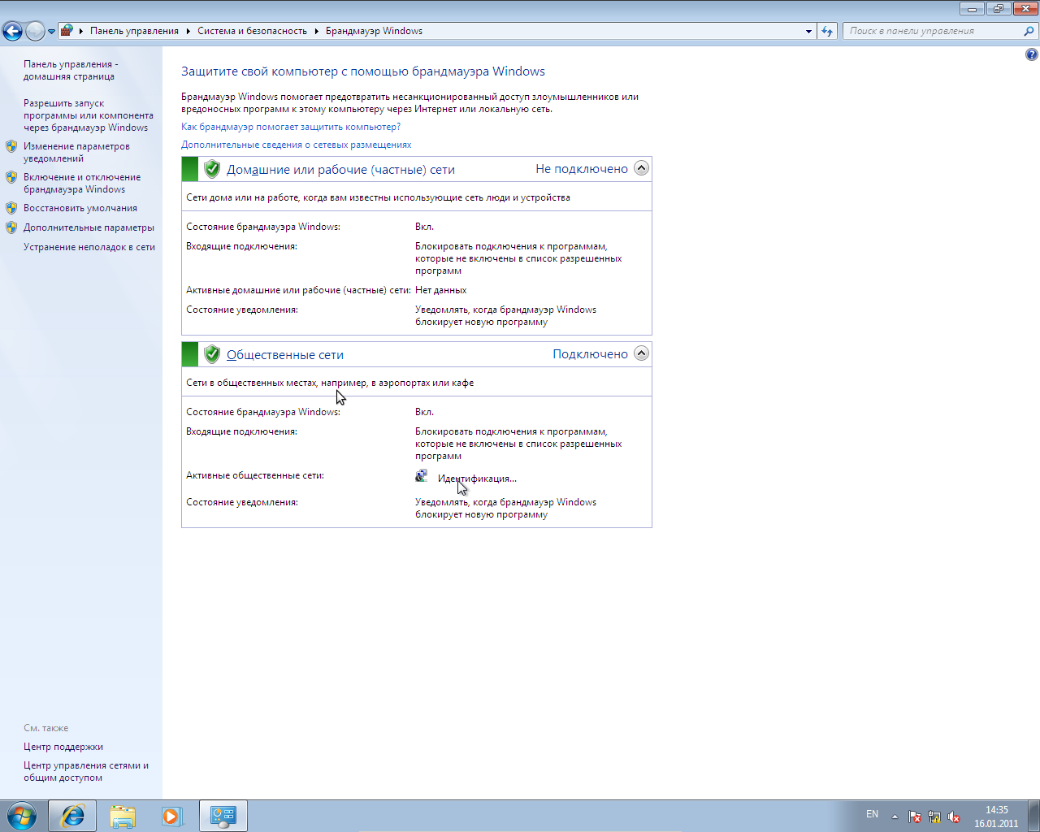Click shield icon beside 'Включение и отключение'

[11, 177]
